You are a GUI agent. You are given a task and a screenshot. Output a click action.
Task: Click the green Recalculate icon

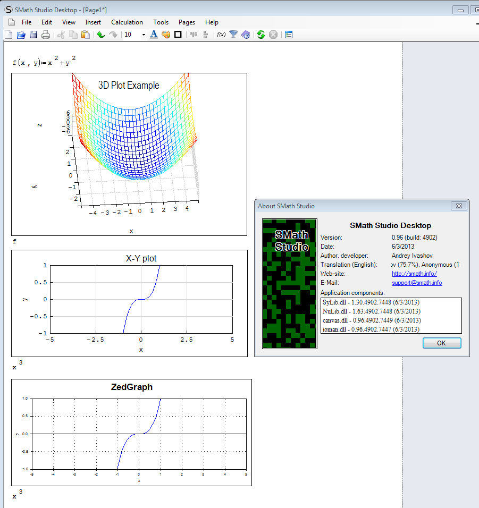tap(261, 35)
